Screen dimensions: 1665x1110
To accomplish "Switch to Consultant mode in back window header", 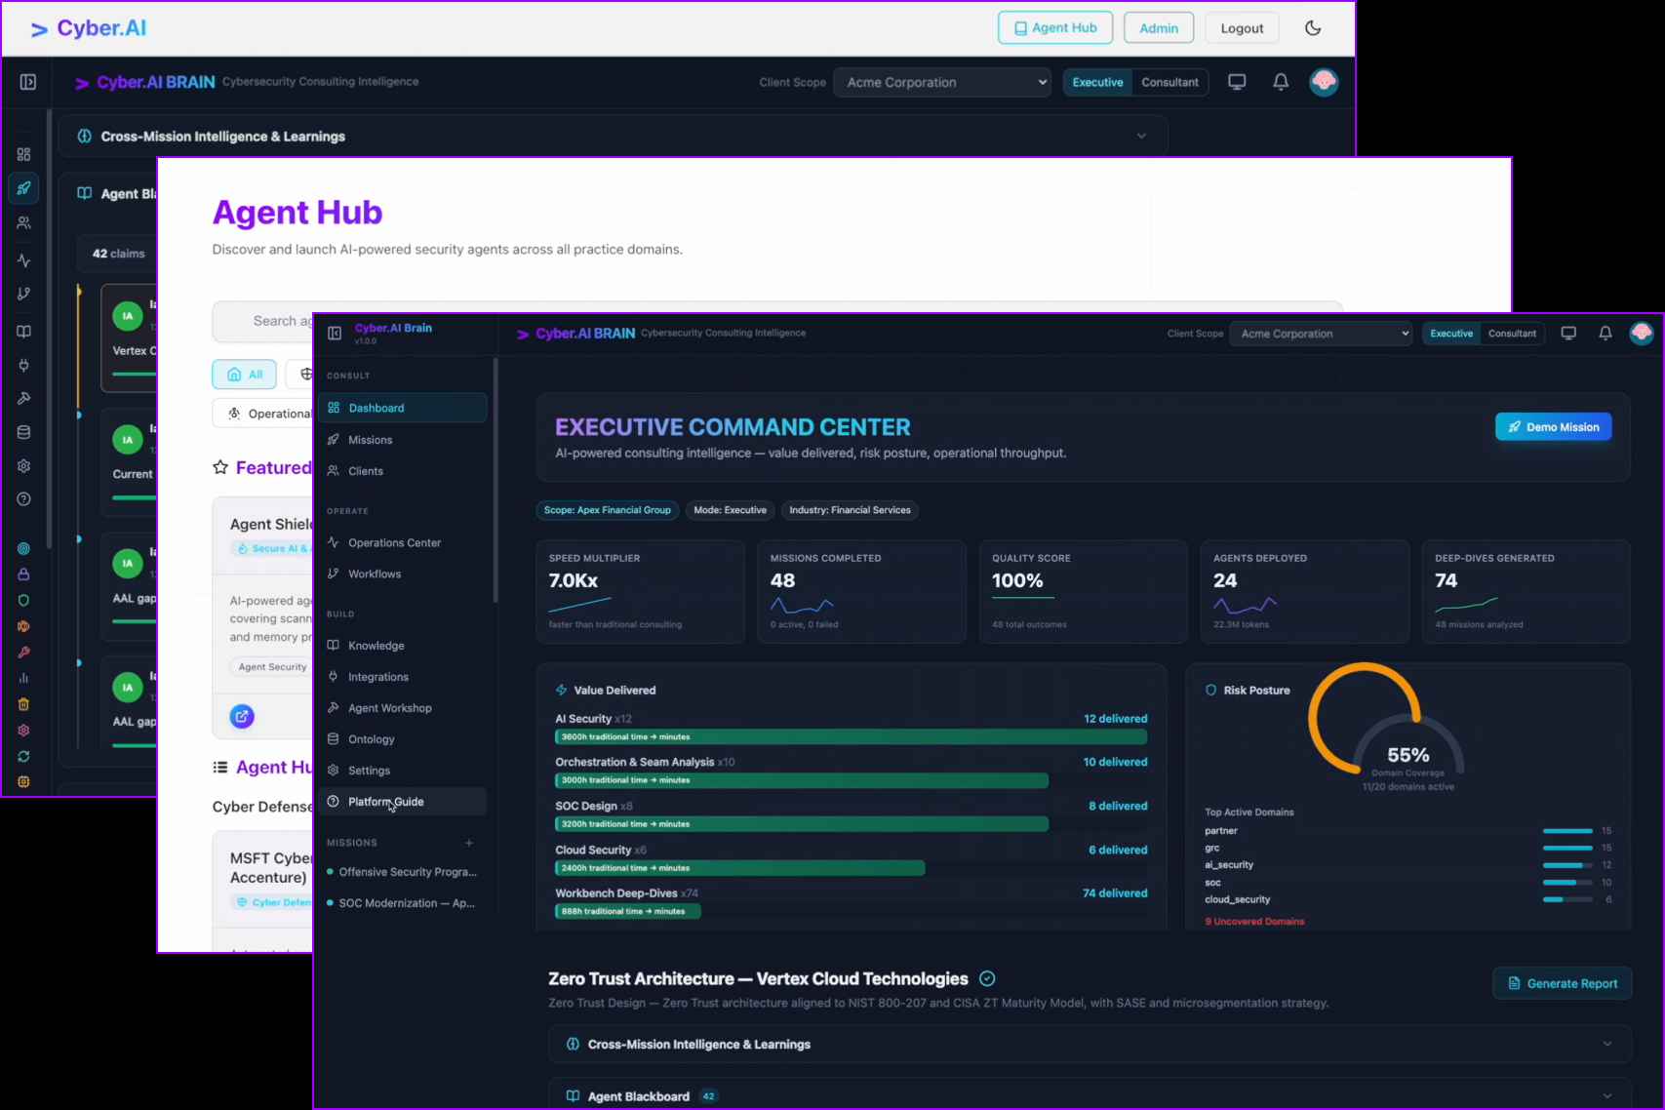I will click(1169, 83).
